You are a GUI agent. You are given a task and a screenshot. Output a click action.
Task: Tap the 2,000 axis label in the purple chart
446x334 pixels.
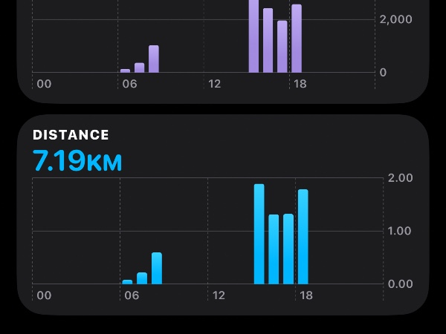395,19
